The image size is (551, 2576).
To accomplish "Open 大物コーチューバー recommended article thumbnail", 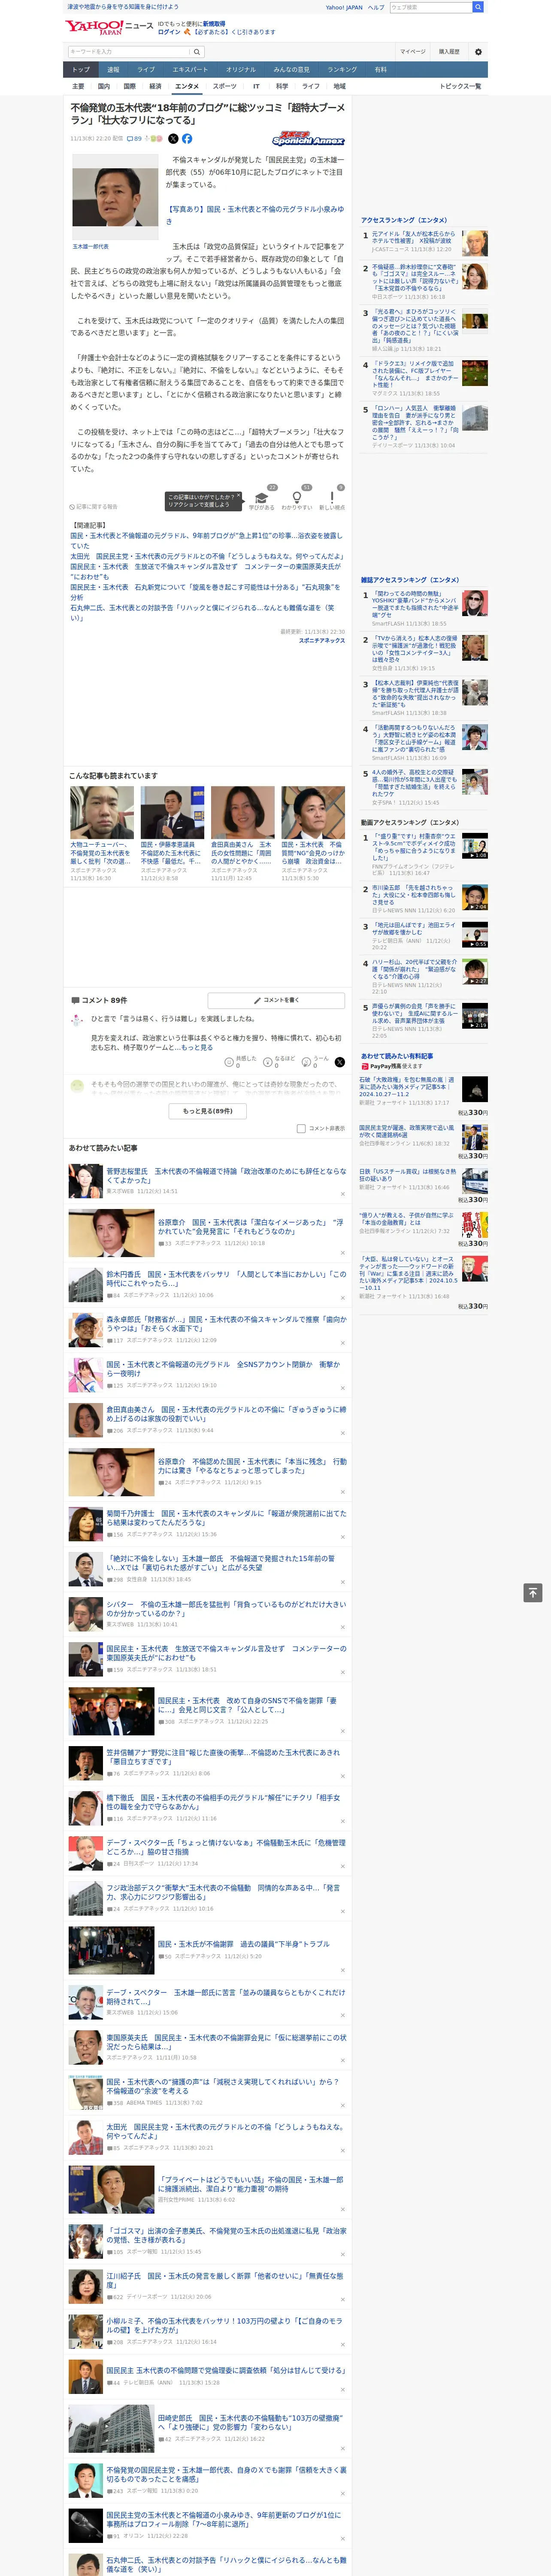I will [102, 812].
